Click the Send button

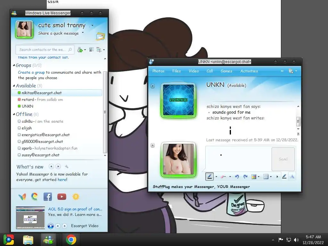point(283,159)
